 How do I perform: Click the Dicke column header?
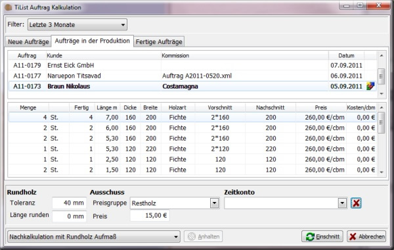[130, 107]
